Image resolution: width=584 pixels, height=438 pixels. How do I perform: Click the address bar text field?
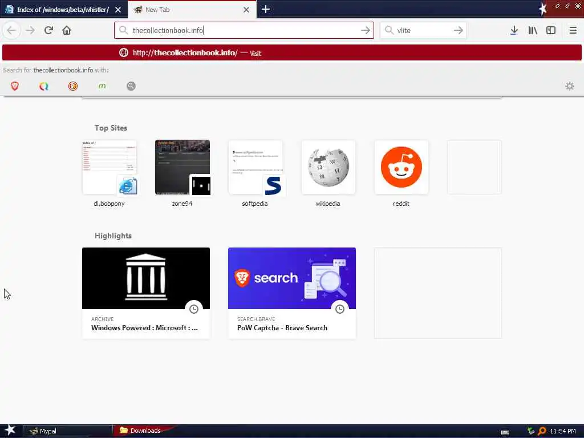pos(244,30)
